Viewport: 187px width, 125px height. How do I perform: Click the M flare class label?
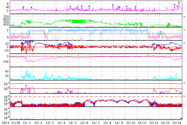[x=7, y=7]
